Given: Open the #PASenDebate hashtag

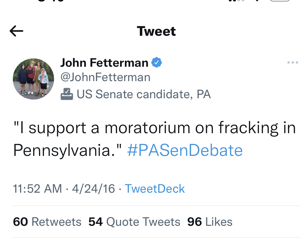Looking at the screenshot, I should (185, 150).
